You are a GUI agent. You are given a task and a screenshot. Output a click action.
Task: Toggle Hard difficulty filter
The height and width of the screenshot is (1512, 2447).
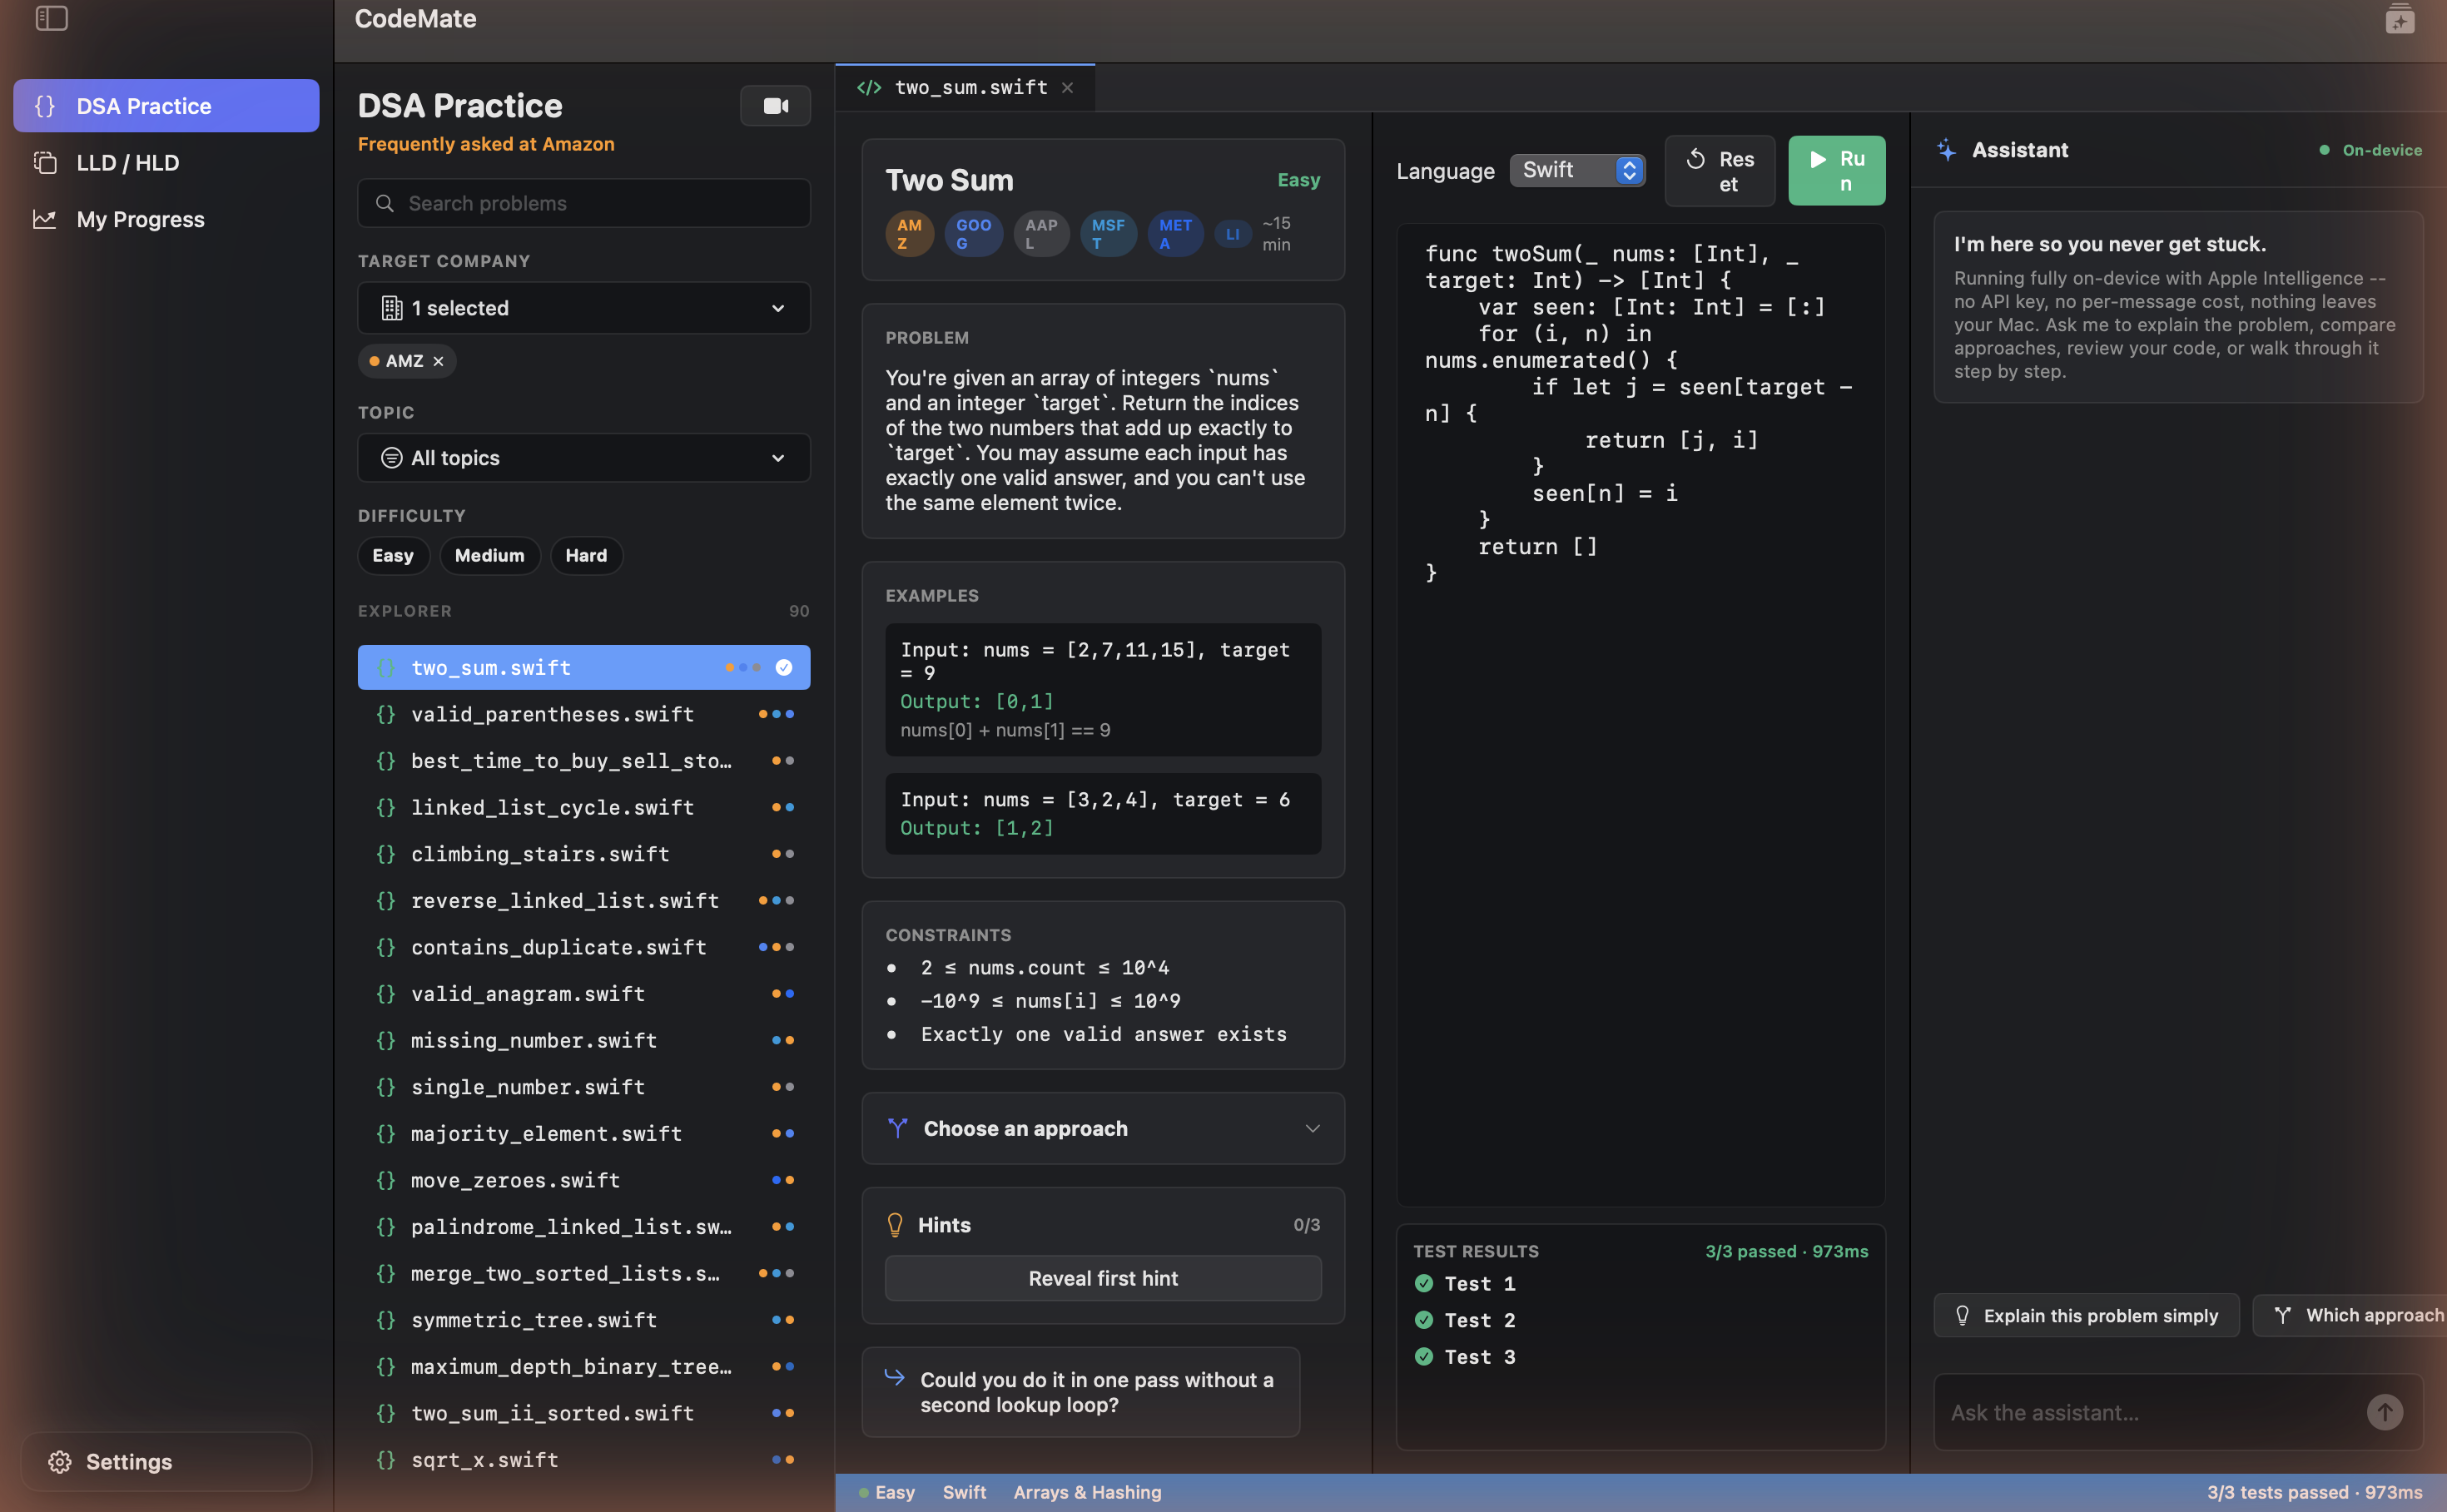(x=586, y=555)
